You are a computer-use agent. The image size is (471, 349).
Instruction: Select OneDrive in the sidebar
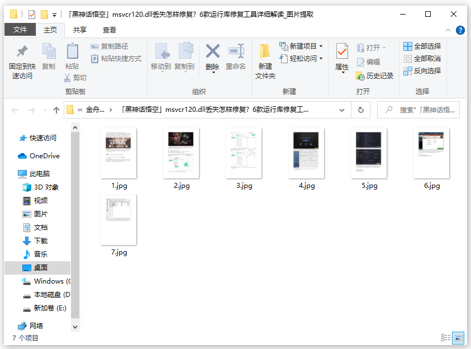[x=39, y=155]
